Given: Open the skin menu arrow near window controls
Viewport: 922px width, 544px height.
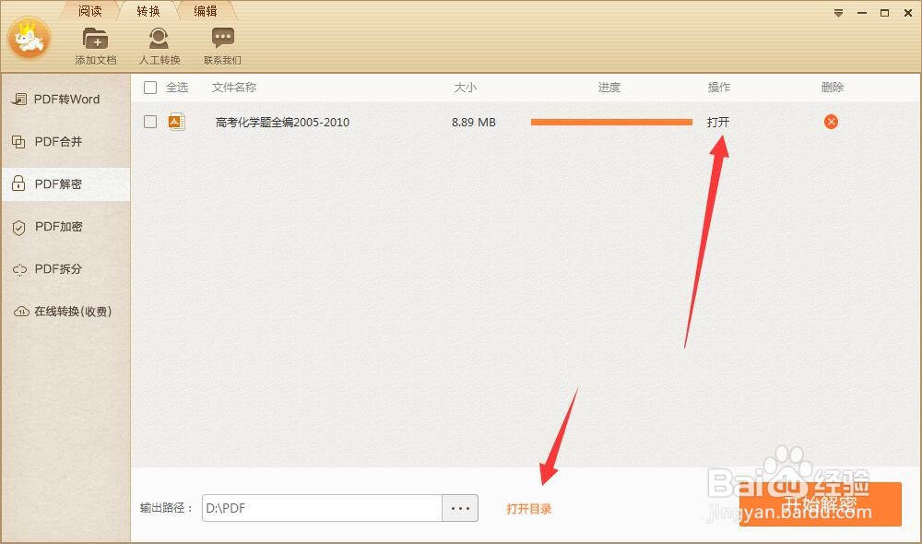Looking at the screenshot, I should 837,12.
